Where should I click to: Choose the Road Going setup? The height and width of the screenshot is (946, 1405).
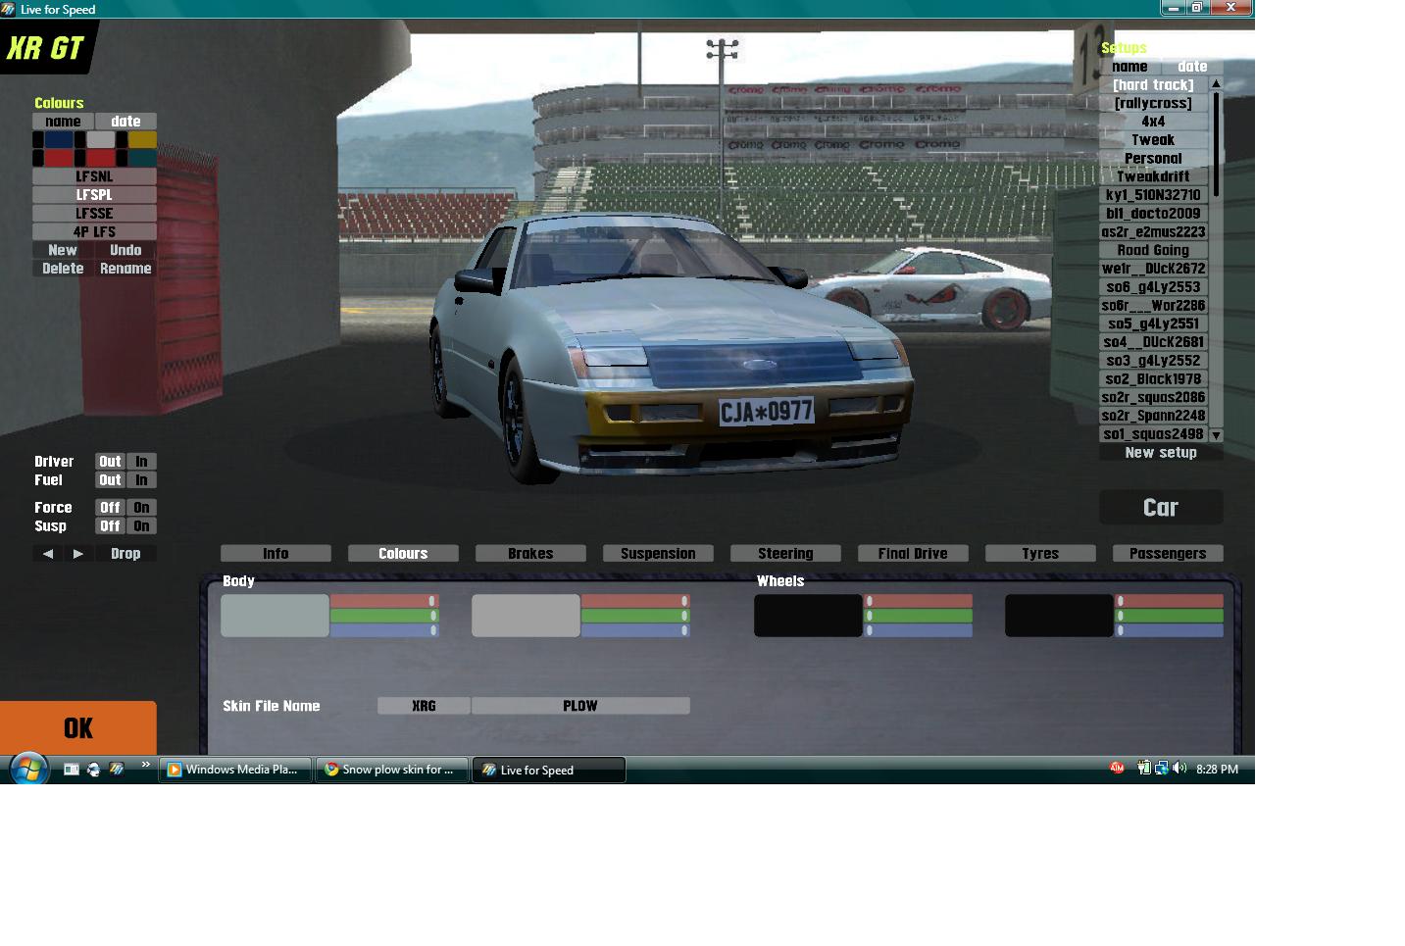tap(1153, 250)
